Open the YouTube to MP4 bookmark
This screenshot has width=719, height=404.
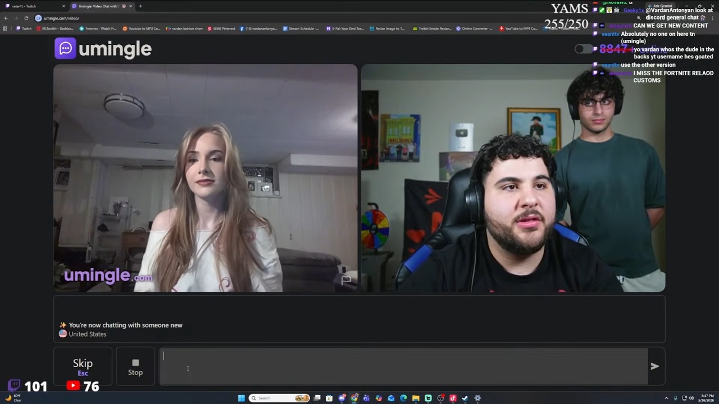click(x=518, y=29)
